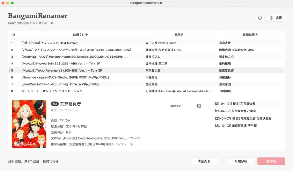Click the 东京复仇者 detail title
The width and height of the screenshot is (293, 171).
pyautogui.click(x=71, y=104)
